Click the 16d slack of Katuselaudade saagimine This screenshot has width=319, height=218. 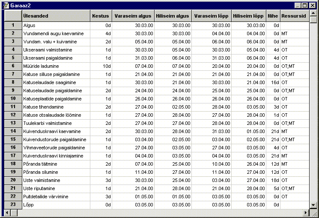click(273, 82)
